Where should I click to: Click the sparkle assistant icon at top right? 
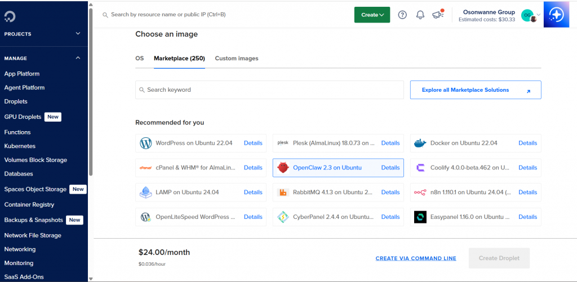click(556, 15)
